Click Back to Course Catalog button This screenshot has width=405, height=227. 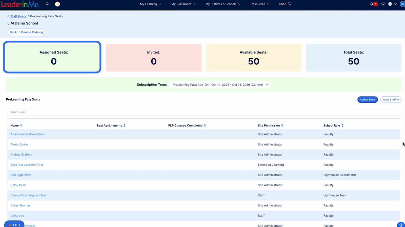tap(26, 32)
